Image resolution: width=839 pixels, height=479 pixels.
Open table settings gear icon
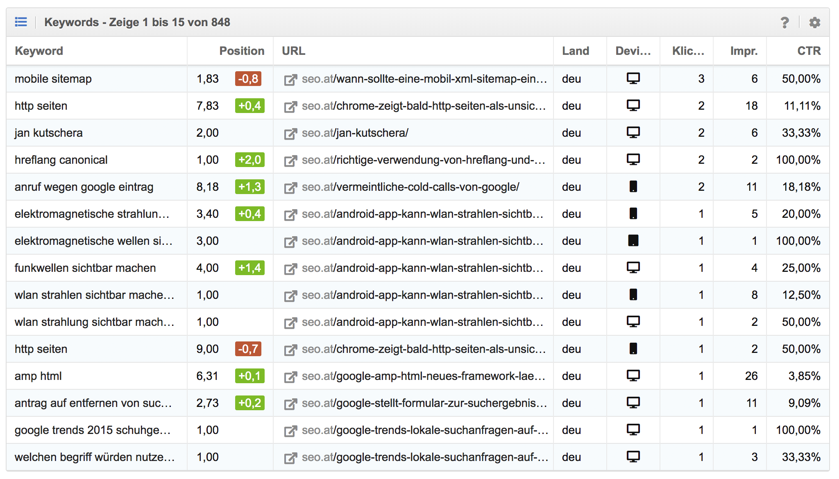pyautogui.click(x=814, y=23)
